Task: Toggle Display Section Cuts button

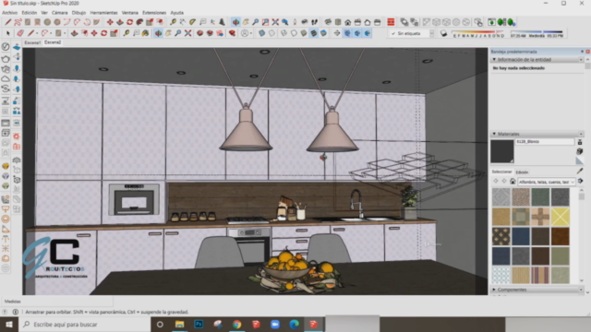Action: [357, 33]
